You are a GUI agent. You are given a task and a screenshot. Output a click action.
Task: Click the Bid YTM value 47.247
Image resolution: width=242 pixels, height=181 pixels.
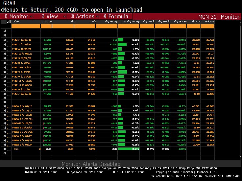click(196, 106)
